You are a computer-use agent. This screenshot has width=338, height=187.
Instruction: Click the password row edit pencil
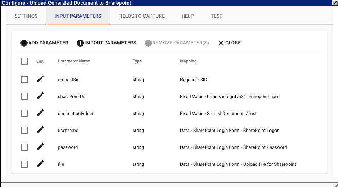(41, 147)
